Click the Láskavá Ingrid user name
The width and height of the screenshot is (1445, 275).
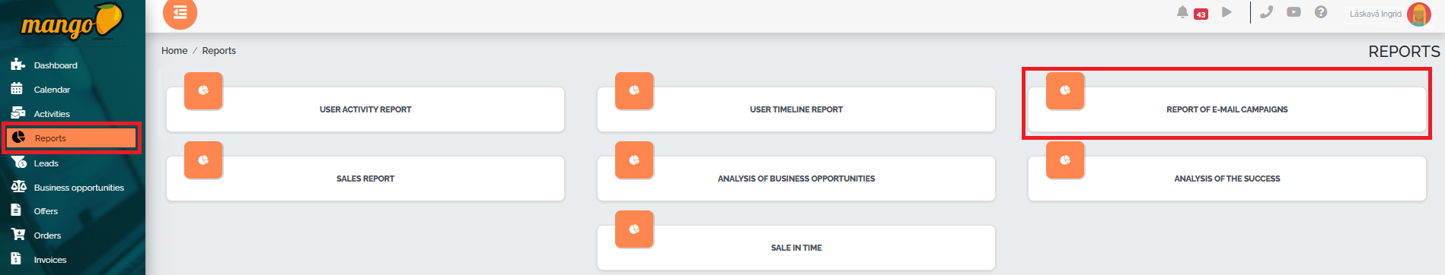click(x=1375, y=14)
